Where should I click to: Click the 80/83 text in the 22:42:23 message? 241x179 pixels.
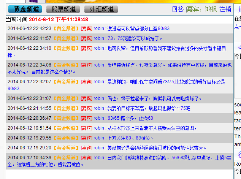[x=163, y=29]
